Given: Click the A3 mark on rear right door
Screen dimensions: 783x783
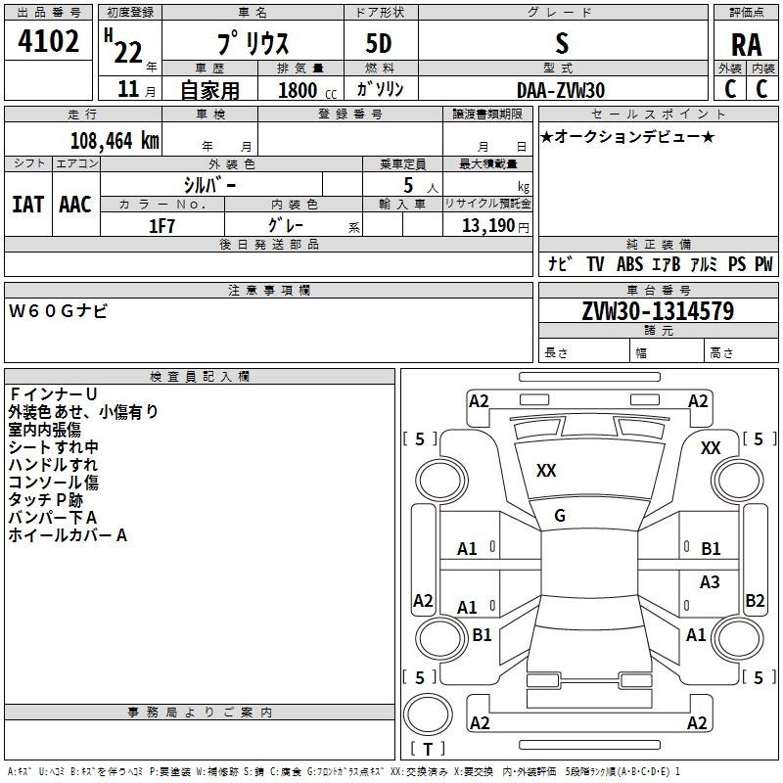Looking at the screenshot, I should coord(710,581).
